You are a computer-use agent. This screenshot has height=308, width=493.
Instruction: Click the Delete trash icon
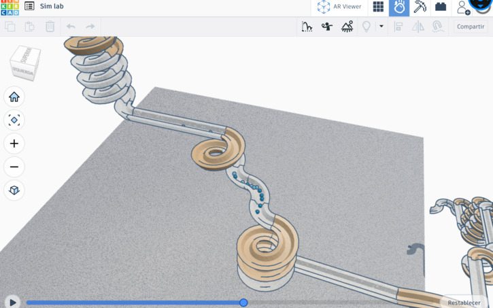pyautogui.click(x=50, y=27)
